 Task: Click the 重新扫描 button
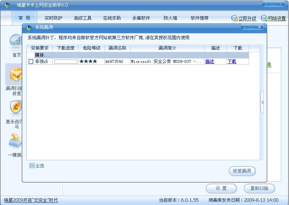pos(259,188)
